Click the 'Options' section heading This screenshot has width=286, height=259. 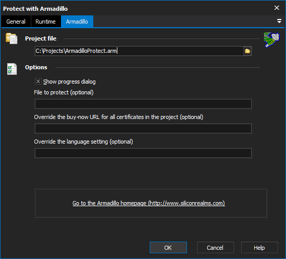point(36,67)
